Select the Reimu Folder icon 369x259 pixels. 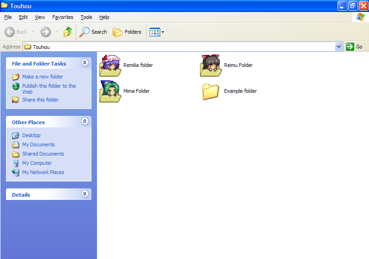tap(211, 66)
